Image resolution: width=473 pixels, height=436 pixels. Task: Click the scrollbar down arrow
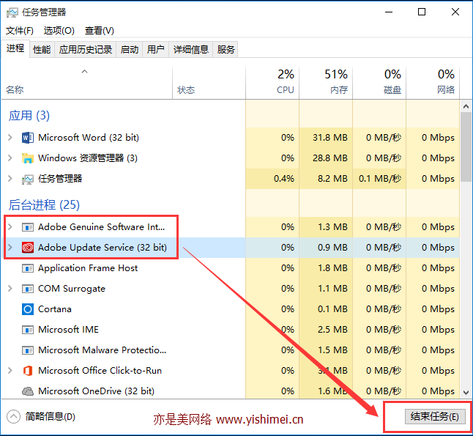click(x=466, y=393)
